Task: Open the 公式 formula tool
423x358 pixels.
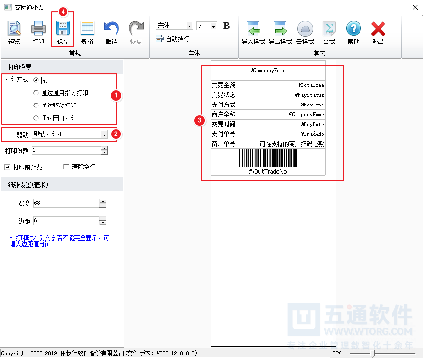Action: click(329, 33)
